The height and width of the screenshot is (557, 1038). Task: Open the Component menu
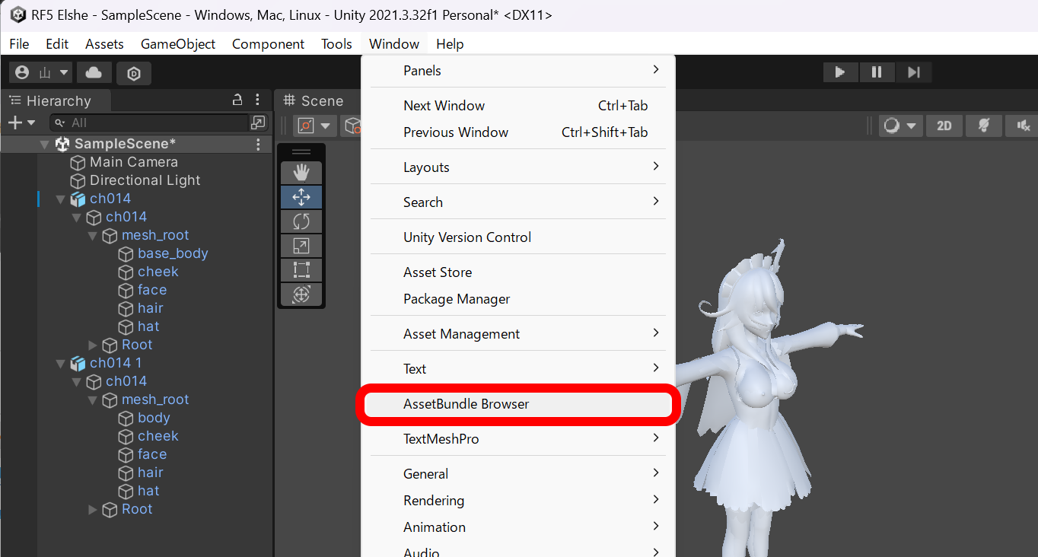(x=268, y=44)
